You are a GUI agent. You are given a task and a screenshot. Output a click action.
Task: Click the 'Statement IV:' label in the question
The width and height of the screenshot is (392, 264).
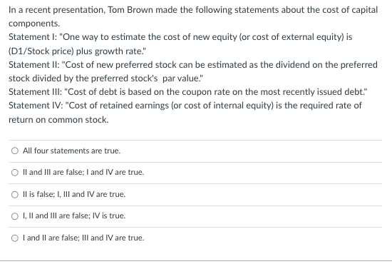click(36, 106)
